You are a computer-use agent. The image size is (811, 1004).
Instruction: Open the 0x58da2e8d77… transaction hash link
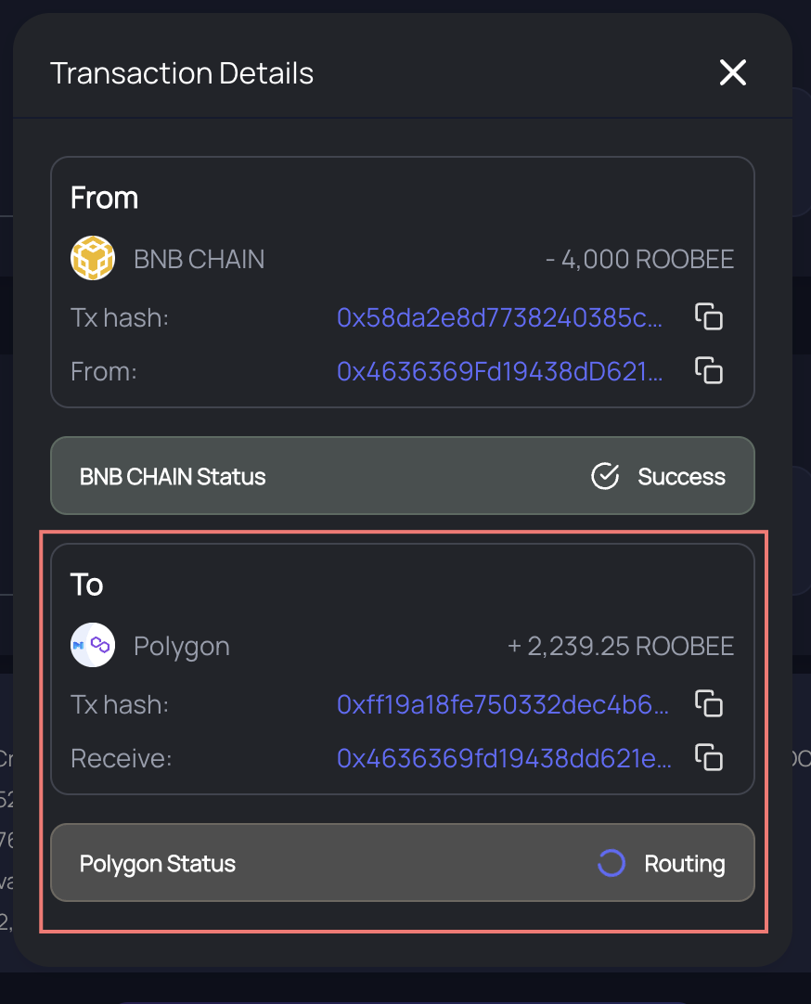pos(499,317)
